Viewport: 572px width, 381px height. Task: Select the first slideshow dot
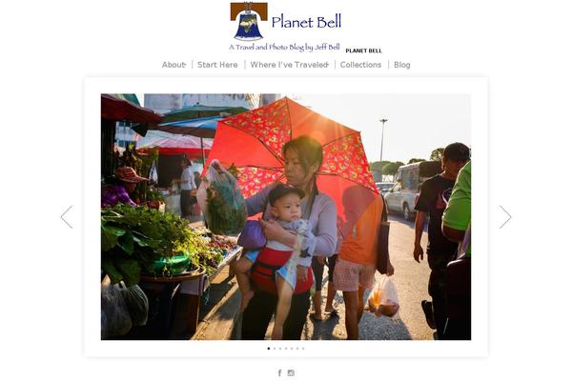click(269, 349)
